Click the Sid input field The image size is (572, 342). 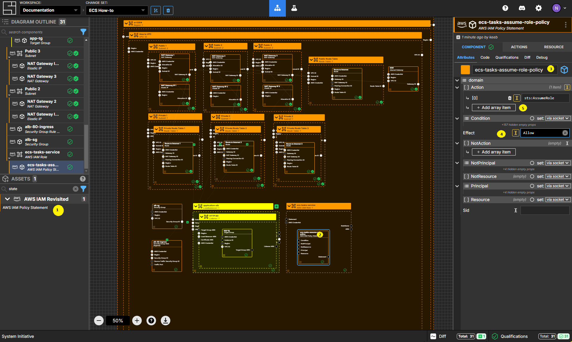(545, 210)
